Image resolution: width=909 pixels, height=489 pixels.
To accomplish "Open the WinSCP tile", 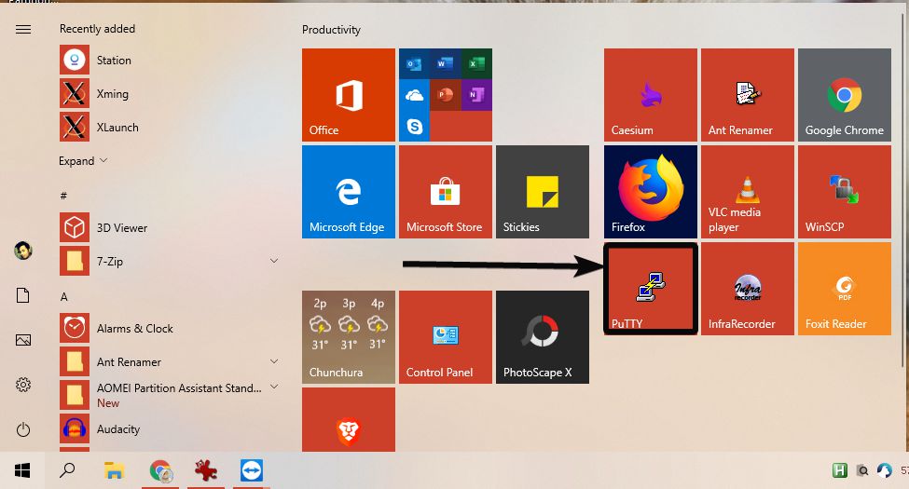I will [x=844, y=192].
